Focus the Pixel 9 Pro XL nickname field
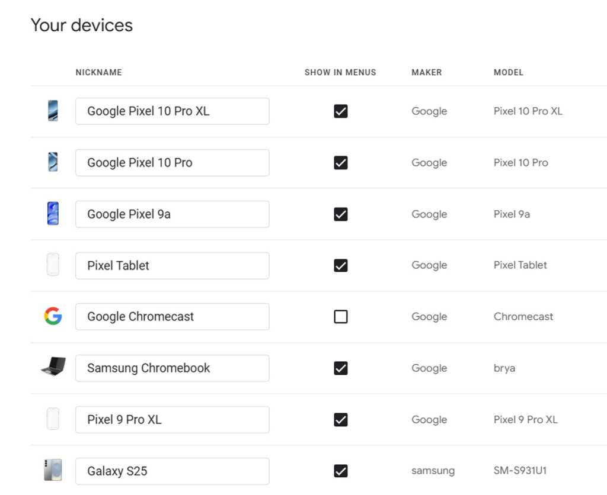The width and height of the screenshot is (607, 495). pyautogui.click(x=172, y=420)
